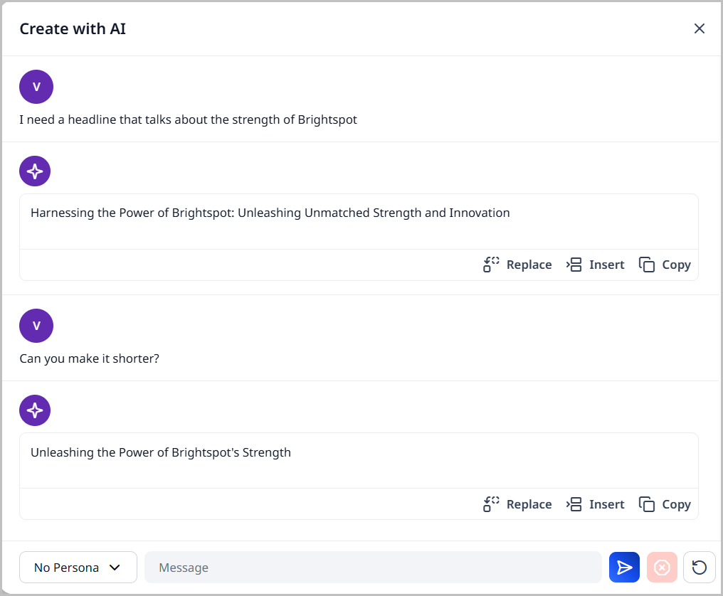The image size is (723, 596).
Task: Click the stop generation icon next to send
Action: pyautogui.click(x=662, y=567)
